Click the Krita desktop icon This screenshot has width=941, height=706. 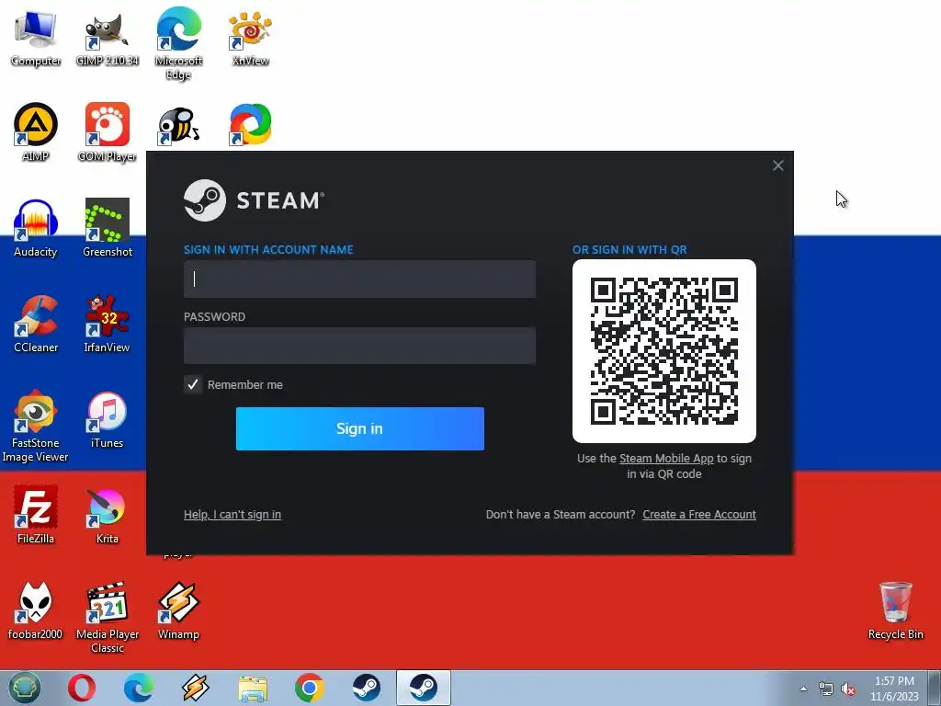pos(107,515)
